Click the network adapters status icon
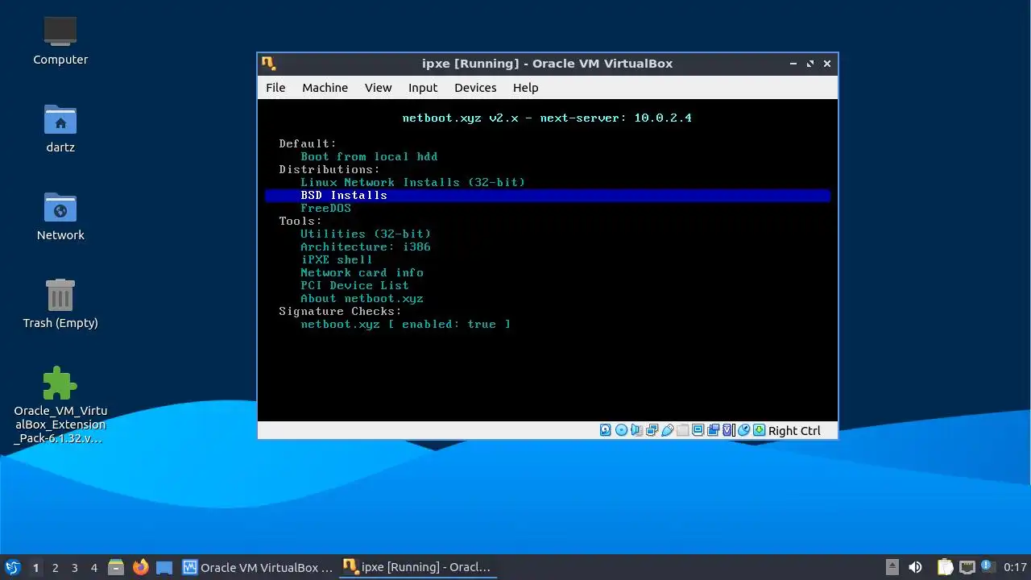1031x580 pixels. [x=652, y=430]
